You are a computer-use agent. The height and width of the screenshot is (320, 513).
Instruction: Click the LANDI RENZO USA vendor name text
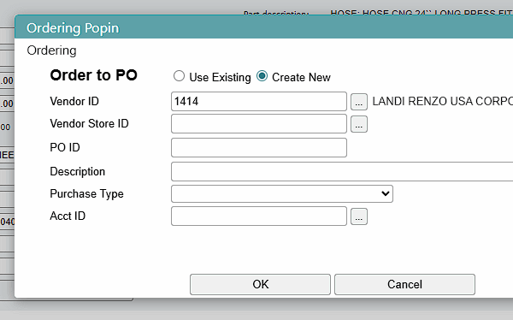(x=442, y=101)
